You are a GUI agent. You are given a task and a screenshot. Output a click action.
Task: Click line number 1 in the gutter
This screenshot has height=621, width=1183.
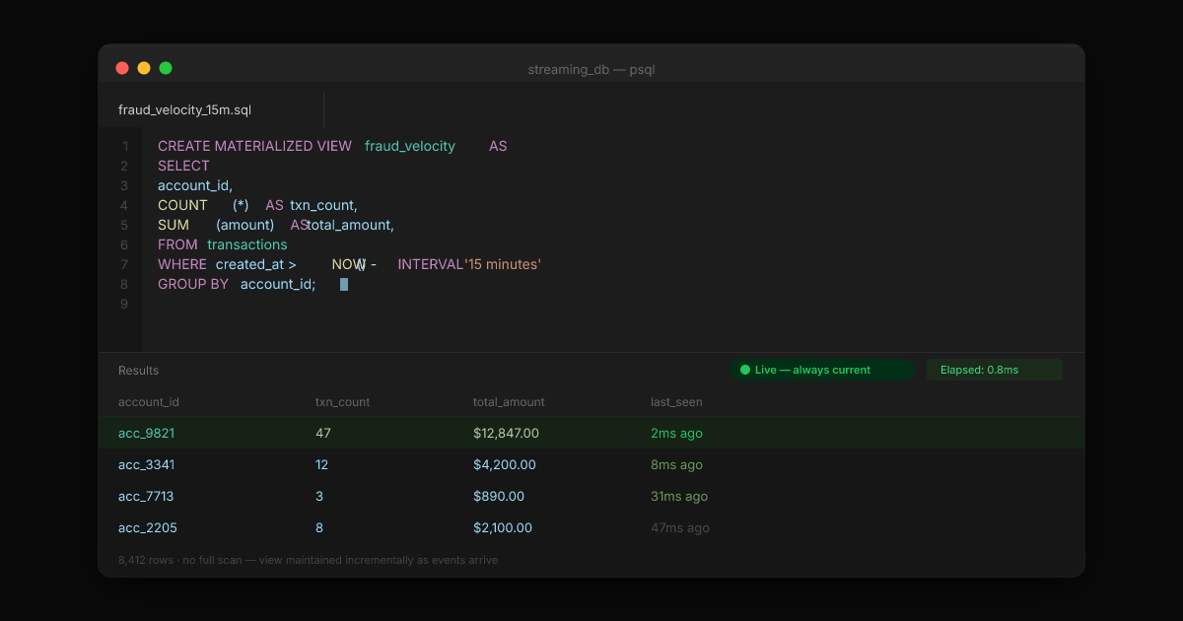(x=125, y=146)
